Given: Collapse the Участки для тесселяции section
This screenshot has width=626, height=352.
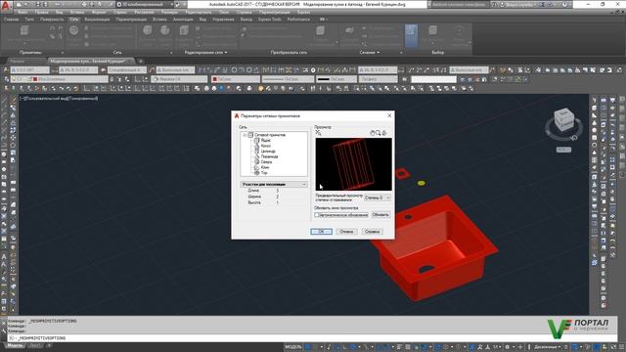Looking at the screenshot, I should pyautogui.click(x=304, y=185).
